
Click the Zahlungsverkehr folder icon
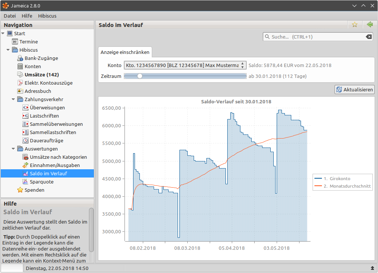(x=20, y=99)
